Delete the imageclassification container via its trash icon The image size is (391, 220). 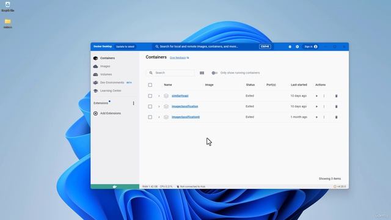click(336, 106)
